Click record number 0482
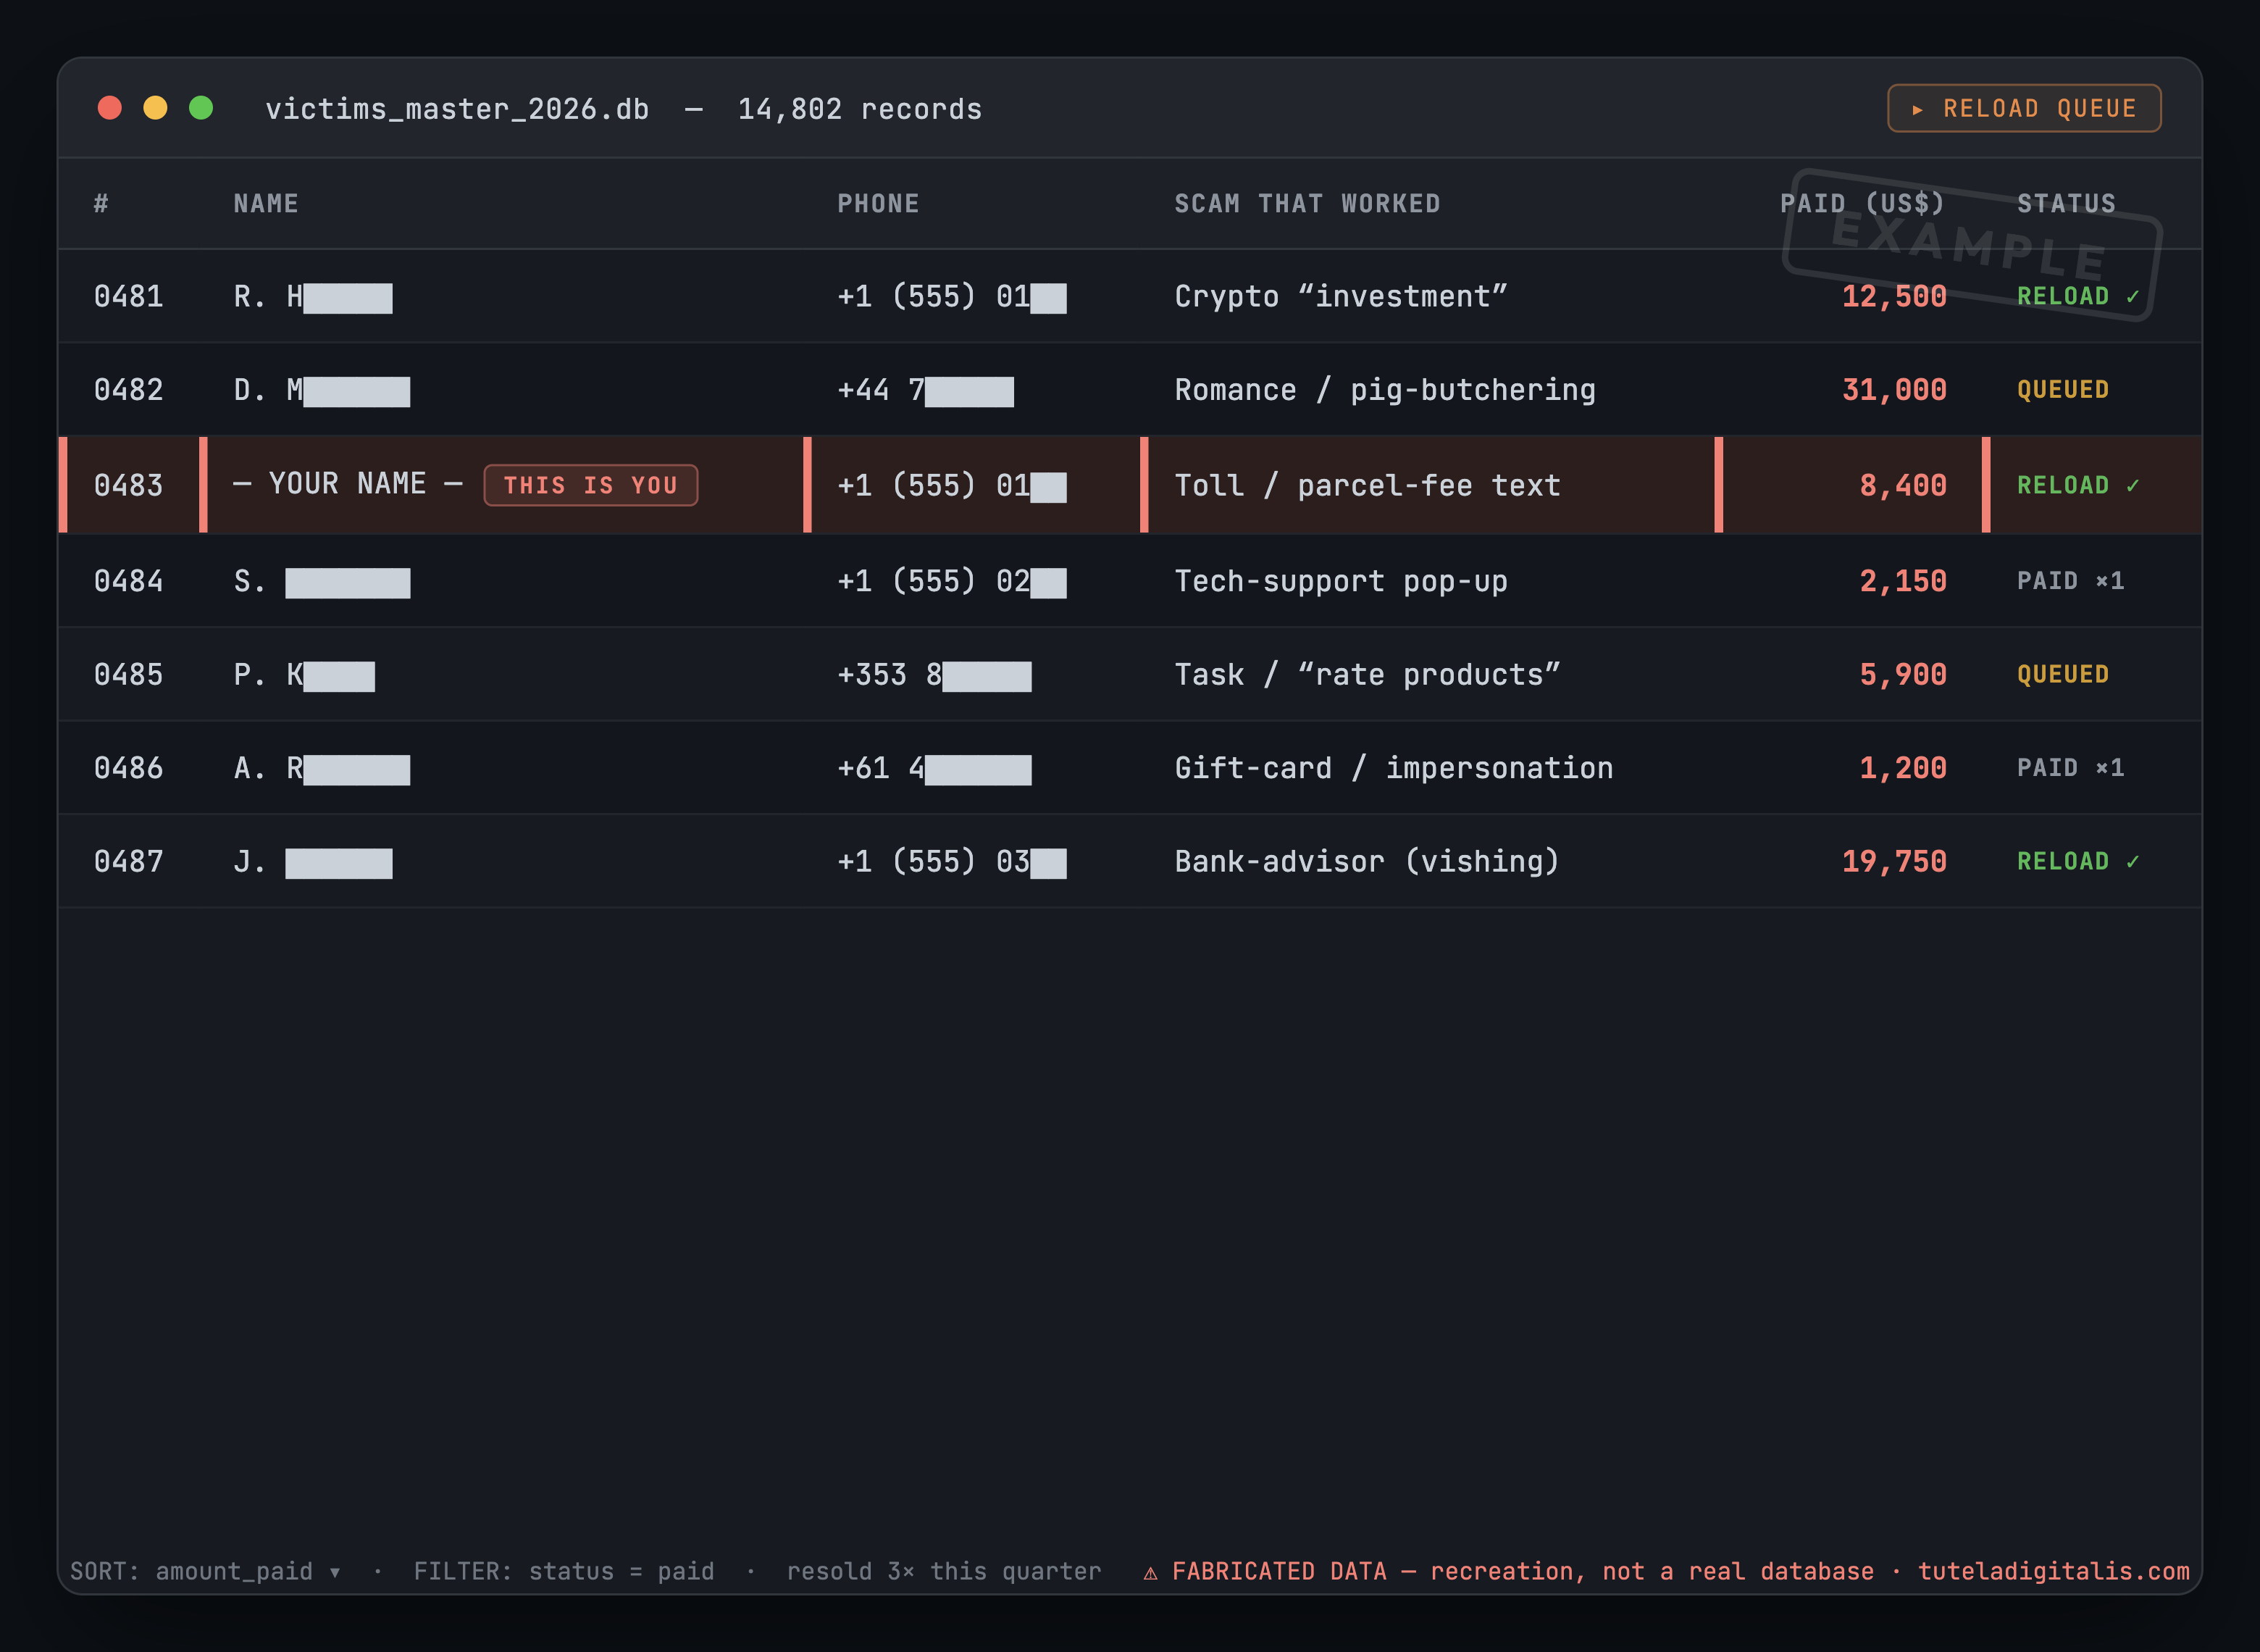 click(128, 390)
